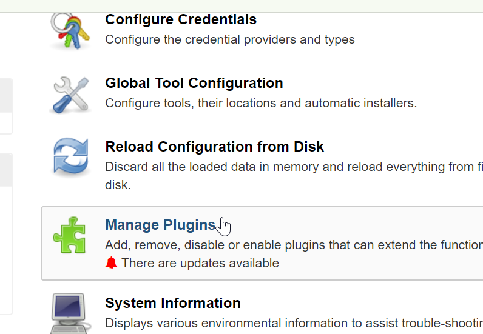Click the lower gray sidebar panel header
This screenshot has width=483, height=334.
point(6,170)
